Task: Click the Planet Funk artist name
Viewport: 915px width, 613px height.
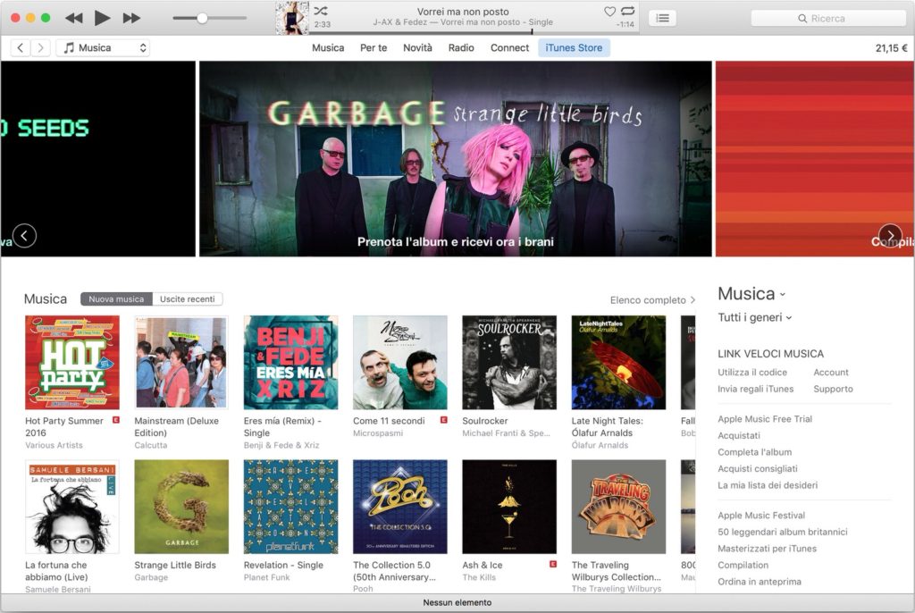Action: click(x=266, y=577)
